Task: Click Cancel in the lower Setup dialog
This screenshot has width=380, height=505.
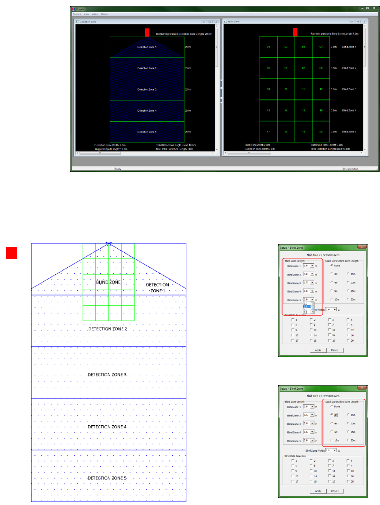Action: tap(335, 491)
